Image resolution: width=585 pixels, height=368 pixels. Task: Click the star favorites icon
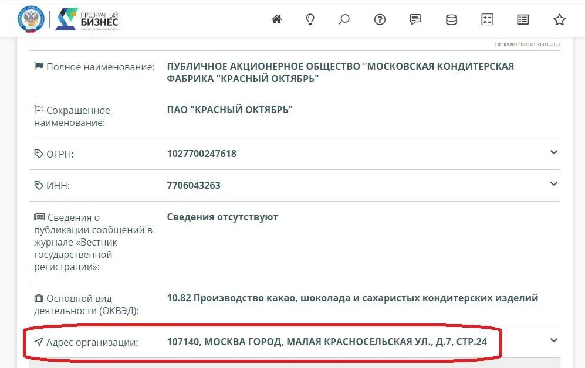pyautogui.click(x=559, y=19)
